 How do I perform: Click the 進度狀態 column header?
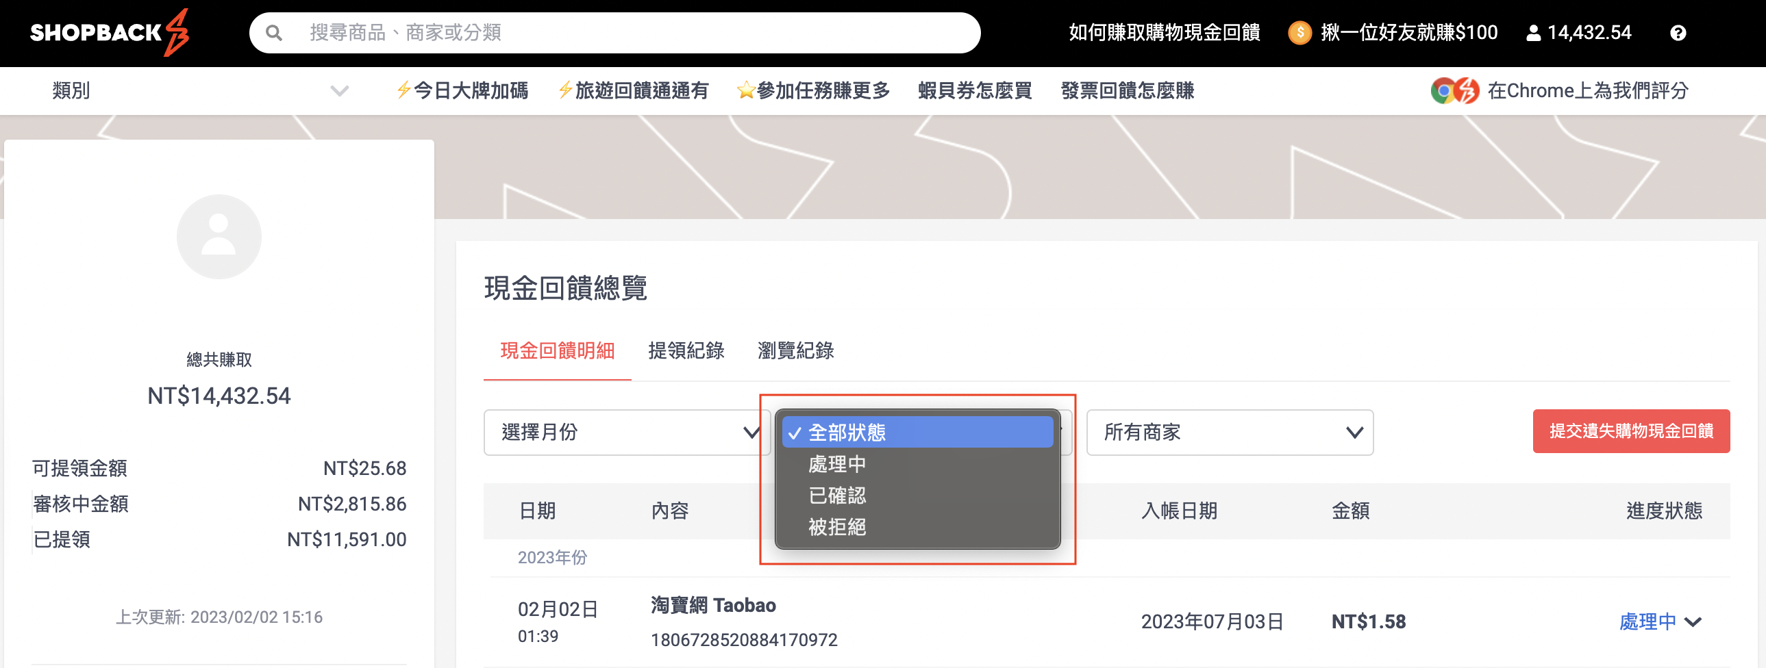(x=1665, y=511)
